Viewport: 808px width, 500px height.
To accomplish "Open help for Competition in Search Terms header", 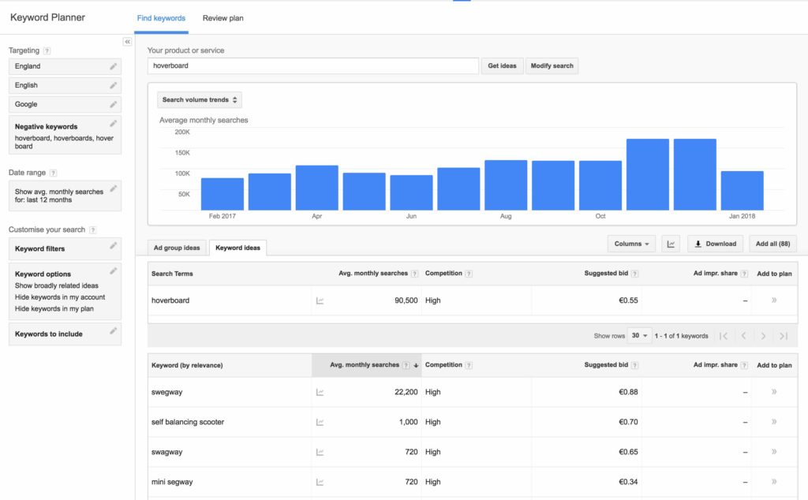I will 469,274.
